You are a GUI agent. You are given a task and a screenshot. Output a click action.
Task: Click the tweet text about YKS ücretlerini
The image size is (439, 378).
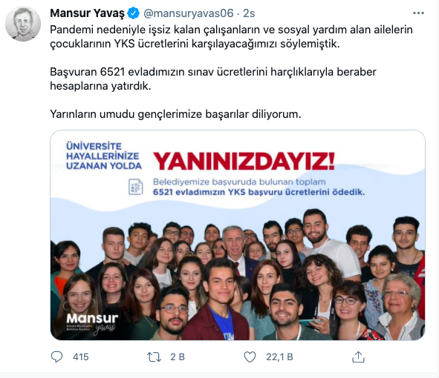tap(231, 36)
